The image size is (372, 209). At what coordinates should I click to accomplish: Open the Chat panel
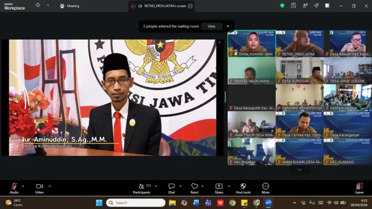pyautogui.click(x=171, y=188)
